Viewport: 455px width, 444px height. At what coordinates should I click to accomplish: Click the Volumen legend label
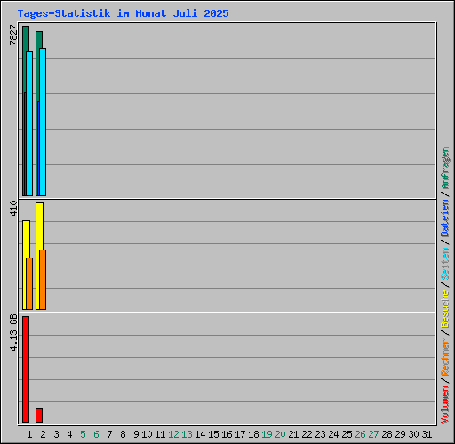[445, 405]
